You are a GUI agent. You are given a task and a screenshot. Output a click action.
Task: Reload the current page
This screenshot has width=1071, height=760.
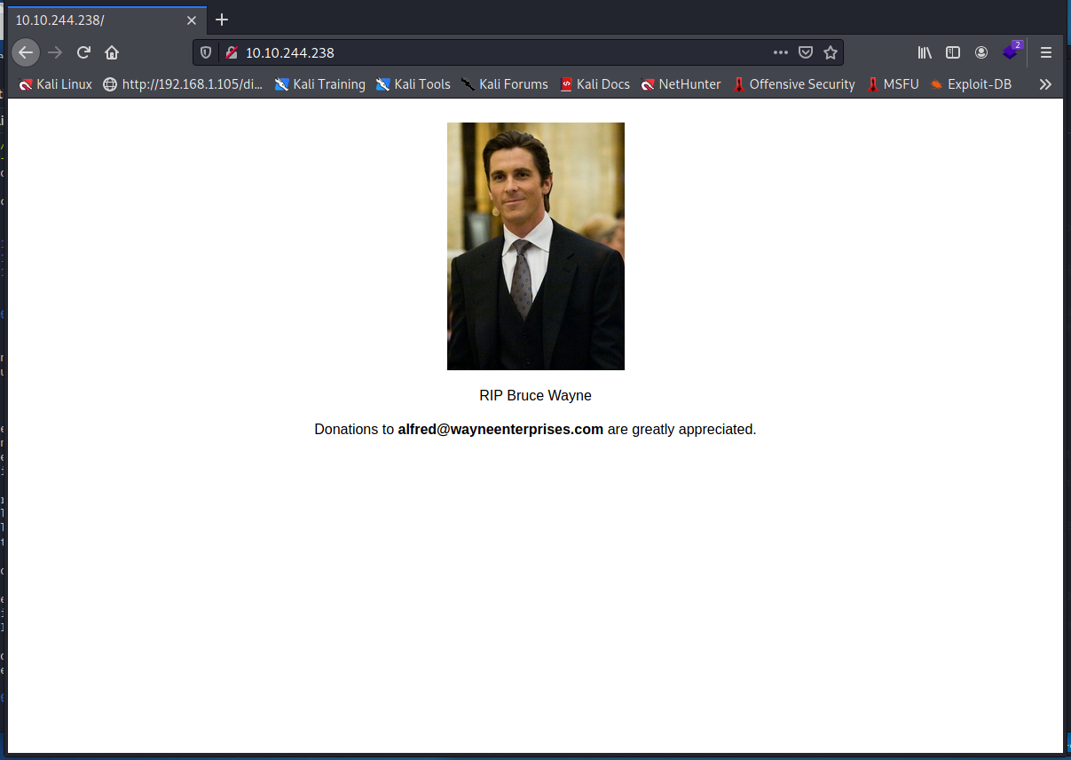pyautogui.click(x=83, y=52)
